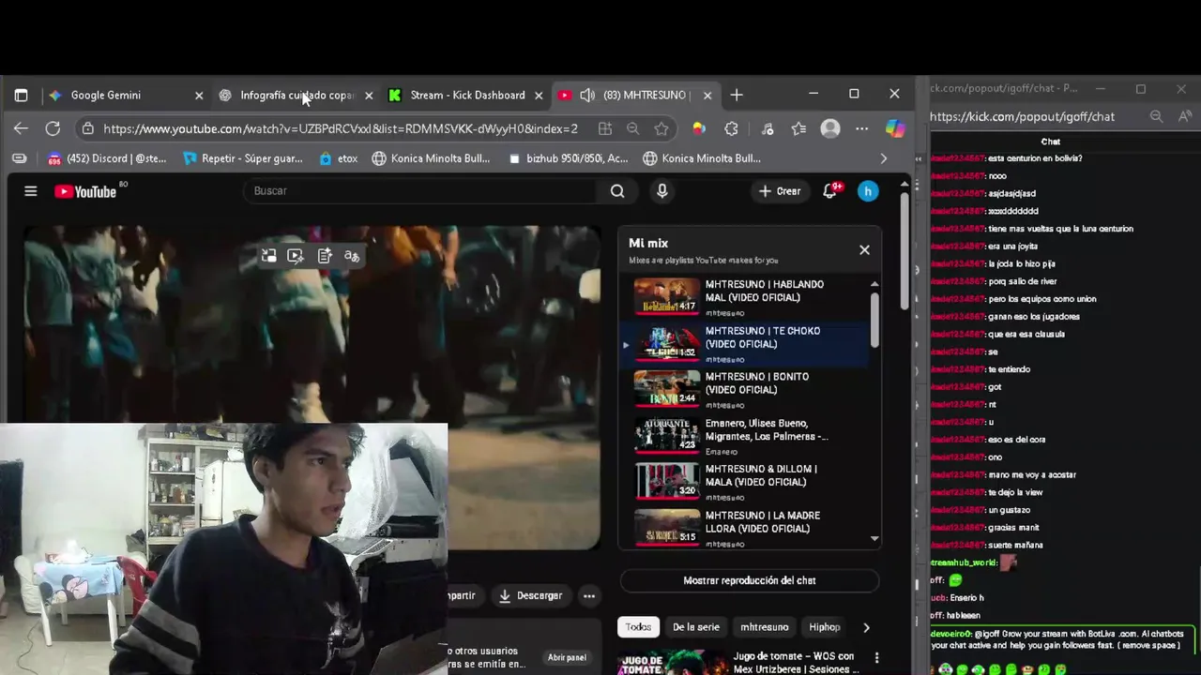Open the Copilot sidebar icon

pos(895,128)
